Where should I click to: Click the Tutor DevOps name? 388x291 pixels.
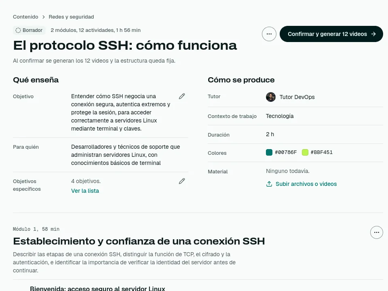pyautogui.click(x=297, y=97)
